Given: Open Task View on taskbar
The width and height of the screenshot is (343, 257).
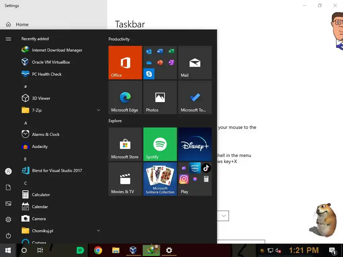Looking at the screenshot, I should point(40,250).
